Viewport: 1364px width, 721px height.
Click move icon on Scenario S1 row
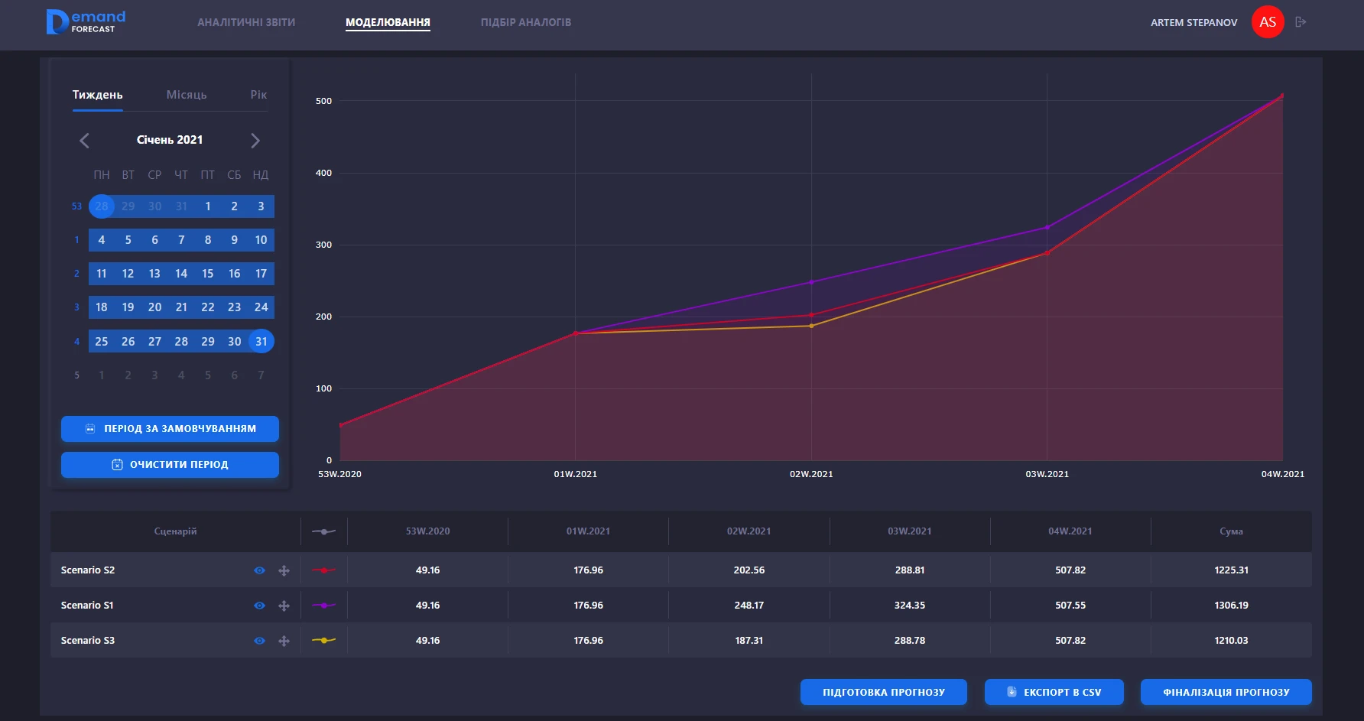(284, 606)
